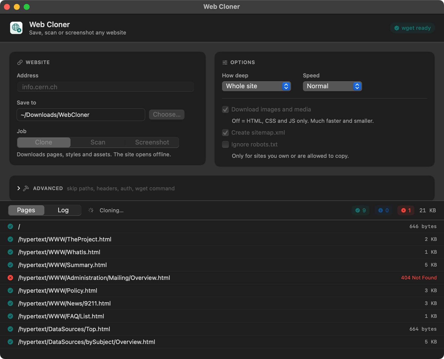
Task: Click the green check icon for TheProject.html
Action: pyautogui.click(x=10, y=239)
